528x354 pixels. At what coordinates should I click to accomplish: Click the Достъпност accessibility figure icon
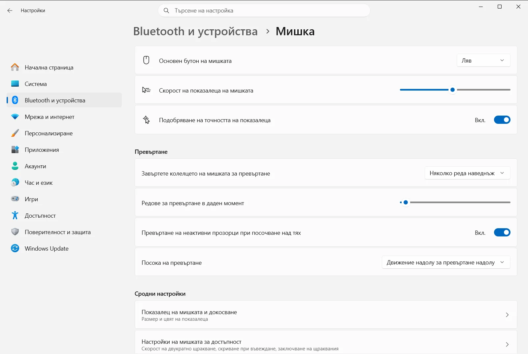[x=15, y=215]
